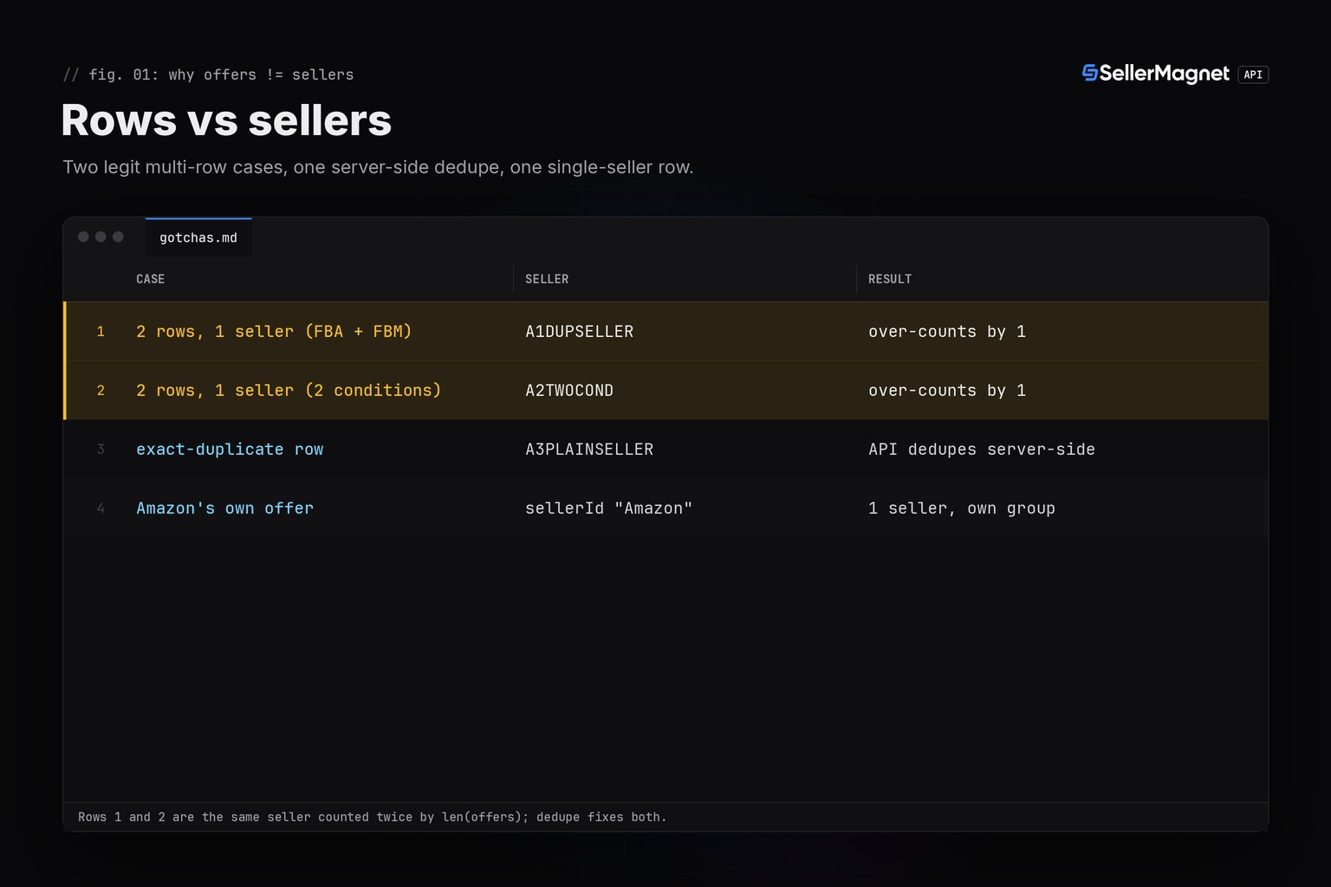
Task: Click the A2TWOCOND seller cell
Action: click(x=569, y=391)
